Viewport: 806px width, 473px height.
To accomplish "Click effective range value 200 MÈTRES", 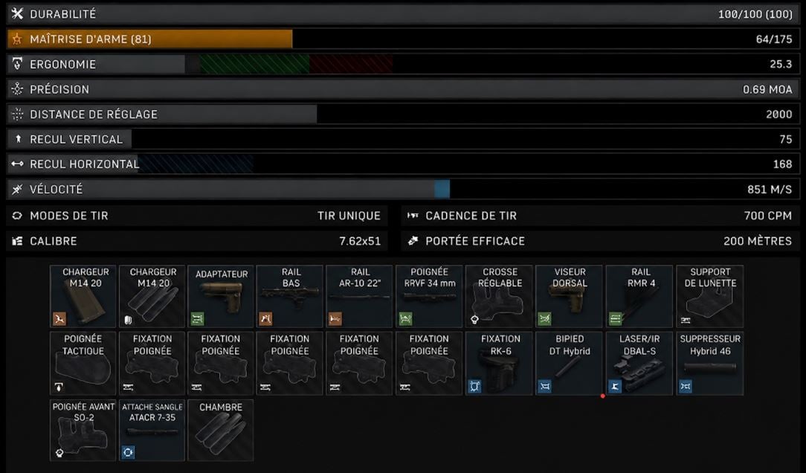I will pos(758,241).
